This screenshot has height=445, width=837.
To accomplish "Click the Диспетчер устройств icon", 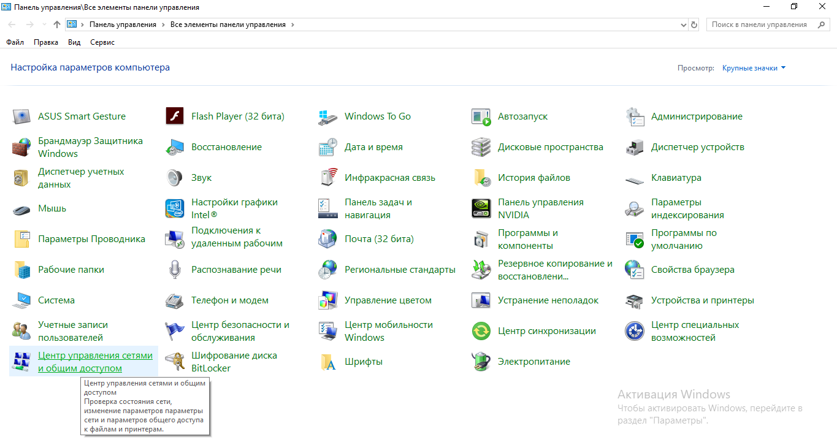I will pos(635,147).
